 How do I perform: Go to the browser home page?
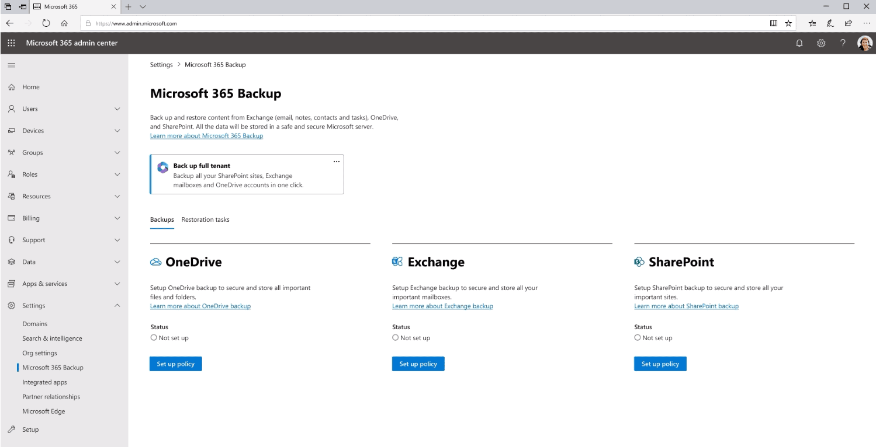[x=64, y=23]
